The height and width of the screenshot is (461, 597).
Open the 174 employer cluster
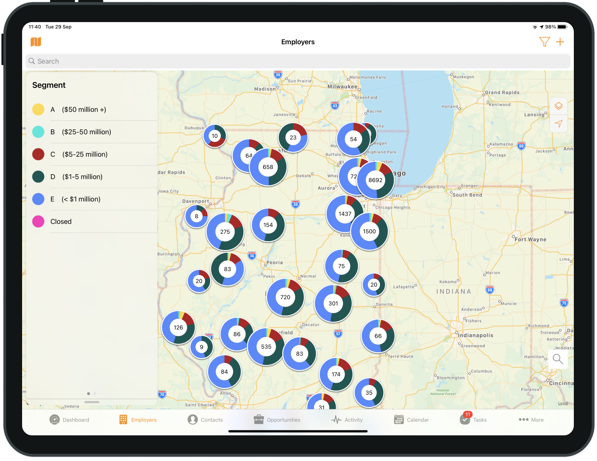[336, 374]
